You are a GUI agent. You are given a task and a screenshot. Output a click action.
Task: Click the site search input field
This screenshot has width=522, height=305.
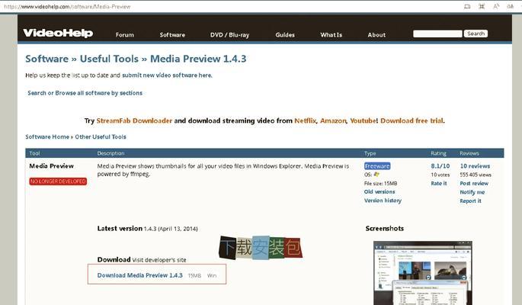[437, 34]
